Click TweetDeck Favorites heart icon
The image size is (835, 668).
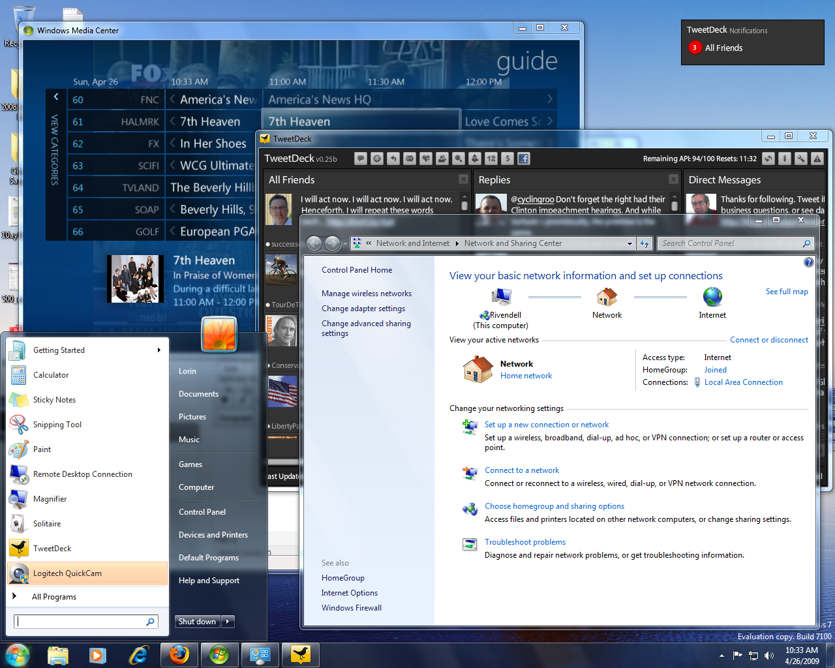(426, 158)
